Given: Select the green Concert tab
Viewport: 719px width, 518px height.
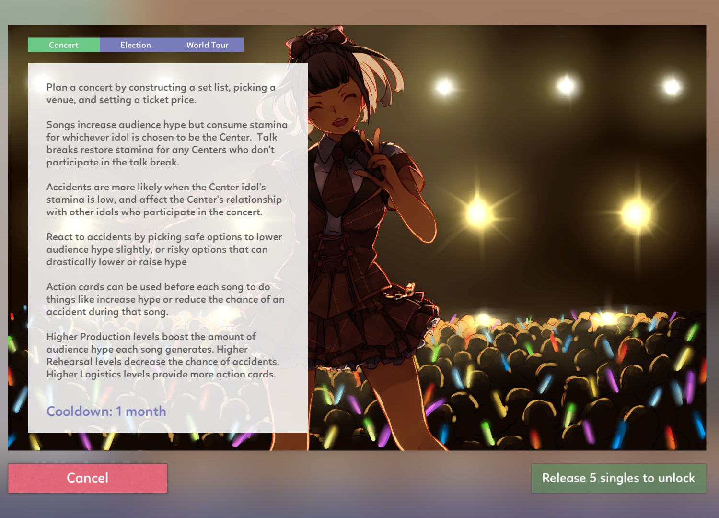Looking at the screenshot, I should [64, 45].
